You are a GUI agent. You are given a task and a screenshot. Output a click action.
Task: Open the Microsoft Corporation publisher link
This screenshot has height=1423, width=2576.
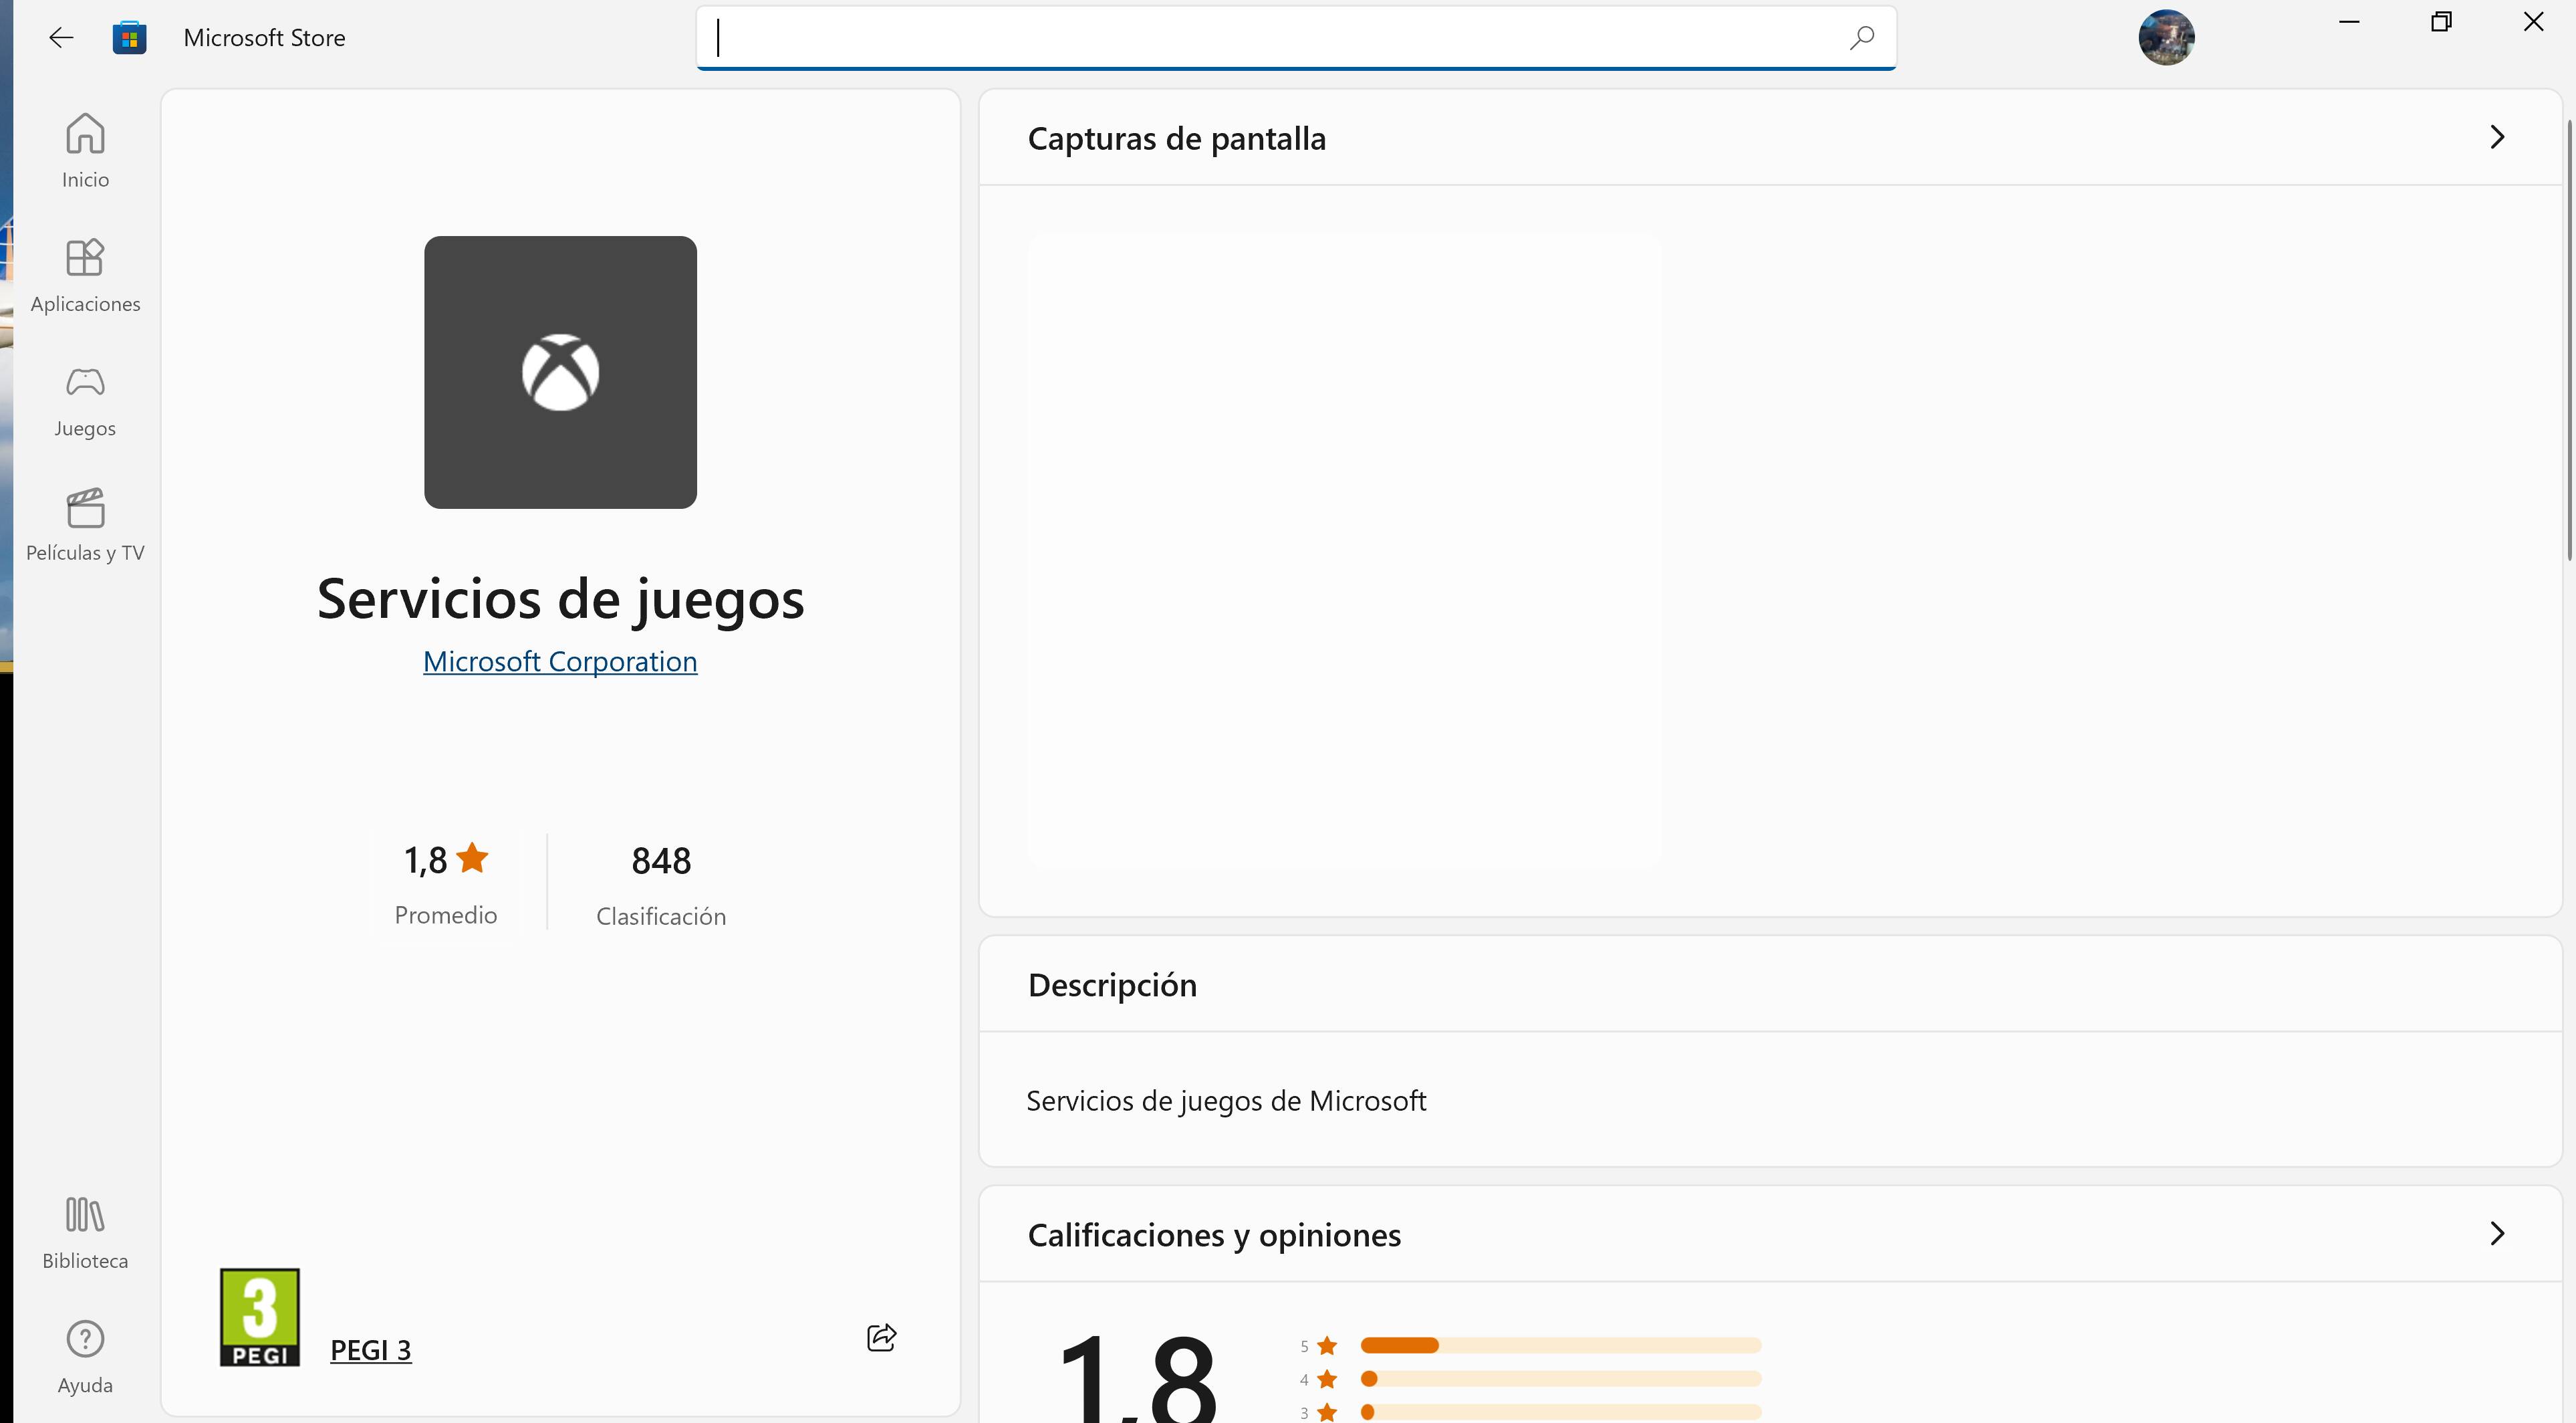[x=560, y=661]
